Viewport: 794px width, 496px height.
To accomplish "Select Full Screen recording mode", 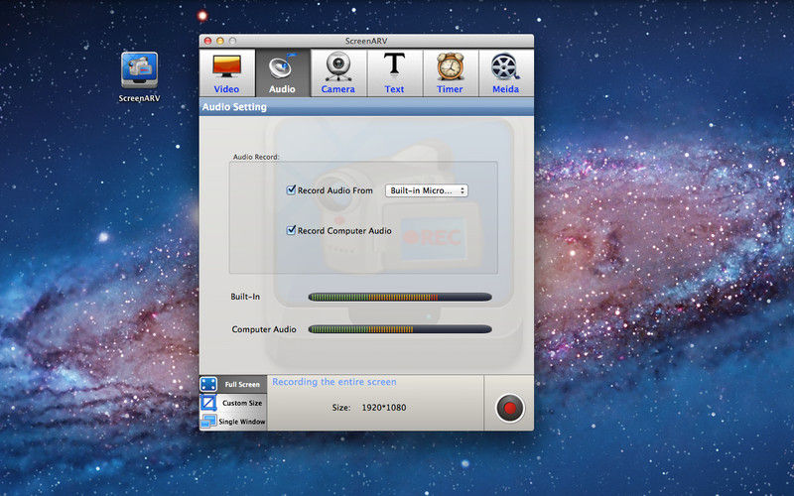I will 233,384.
